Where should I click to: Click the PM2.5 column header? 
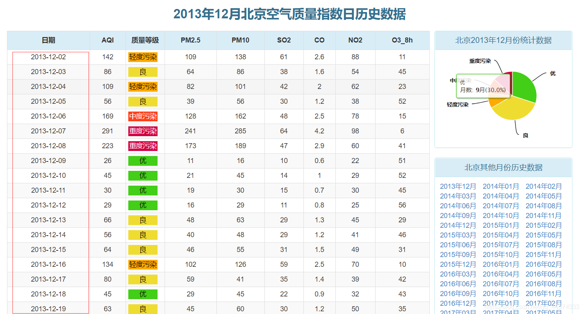click(x=190, y=40)
